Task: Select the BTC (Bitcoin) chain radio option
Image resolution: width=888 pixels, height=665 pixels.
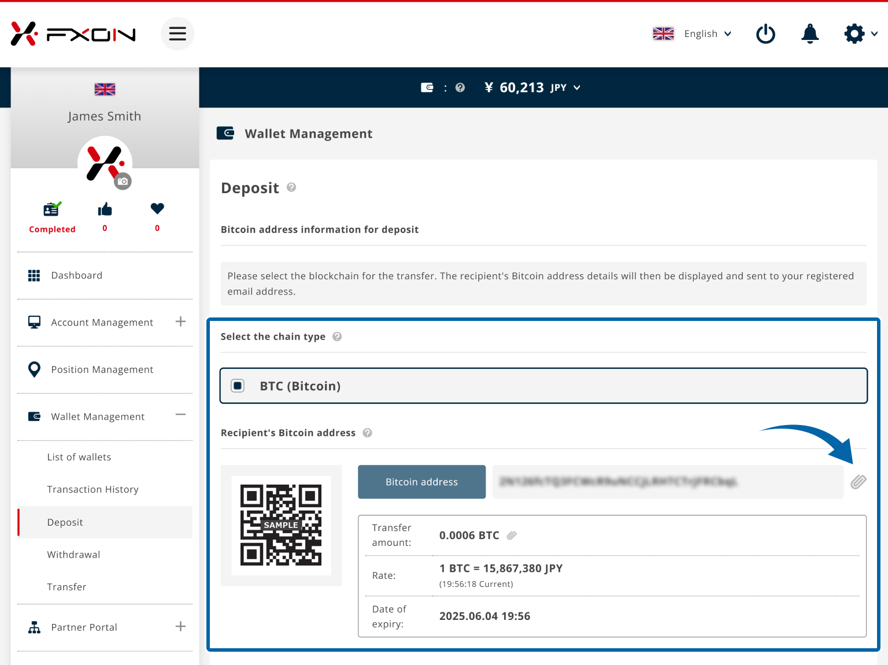Action: pos(238,386)
